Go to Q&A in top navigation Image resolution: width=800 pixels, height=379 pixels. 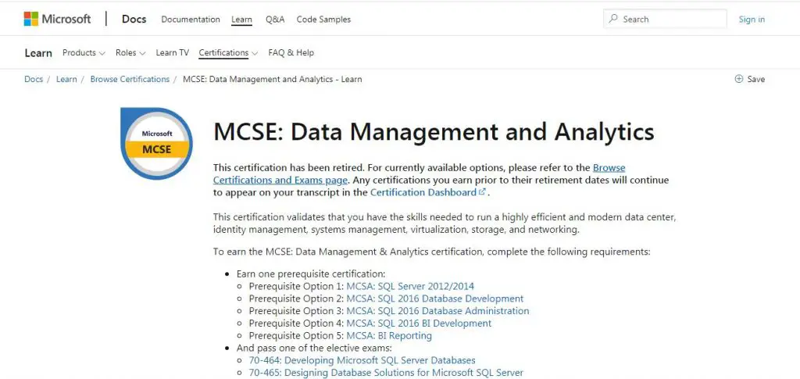(x=275, y=19)
